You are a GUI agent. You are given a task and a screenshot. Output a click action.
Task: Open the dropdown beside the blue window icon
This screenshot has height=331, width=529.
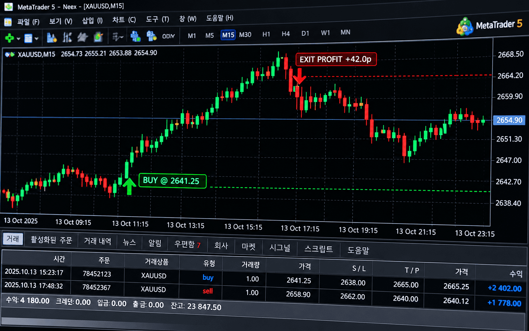pos(36,39)
